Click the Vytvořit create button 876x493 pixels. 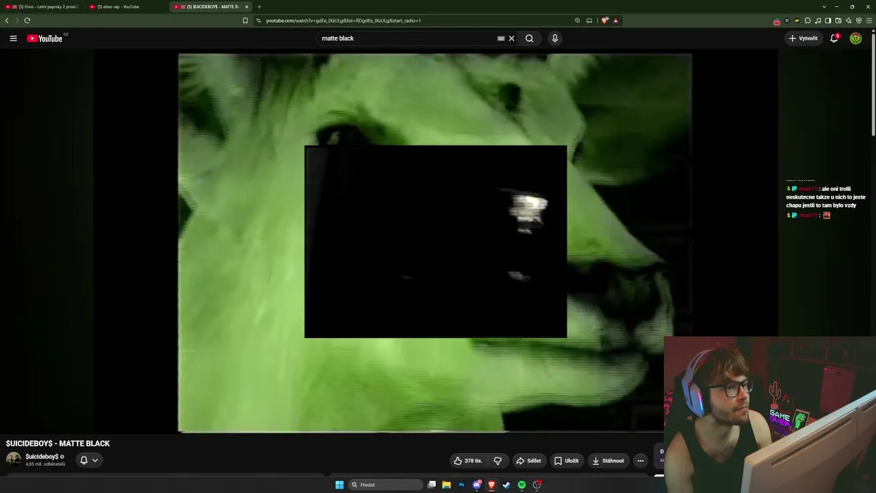click(803, 38)
